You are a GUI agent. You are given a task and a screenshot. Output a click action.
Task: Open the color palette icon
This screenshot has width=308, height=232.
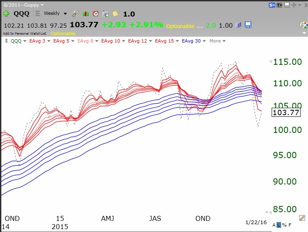tap(304, 25)
